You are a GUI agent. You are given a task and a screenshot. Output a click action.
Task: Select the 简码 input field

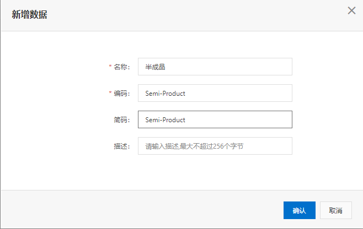[x=215, y=119]
